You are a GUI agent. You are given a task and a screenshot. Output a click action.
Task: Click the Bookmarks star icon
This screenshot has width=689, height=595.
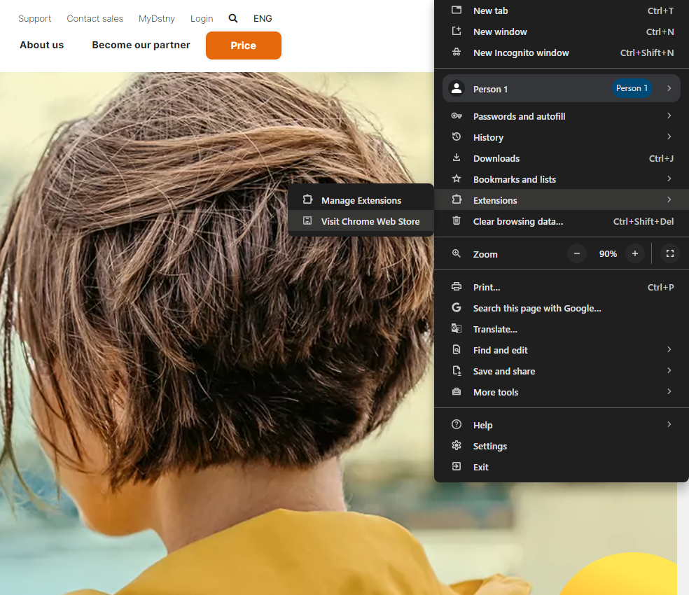coord(457,179)
